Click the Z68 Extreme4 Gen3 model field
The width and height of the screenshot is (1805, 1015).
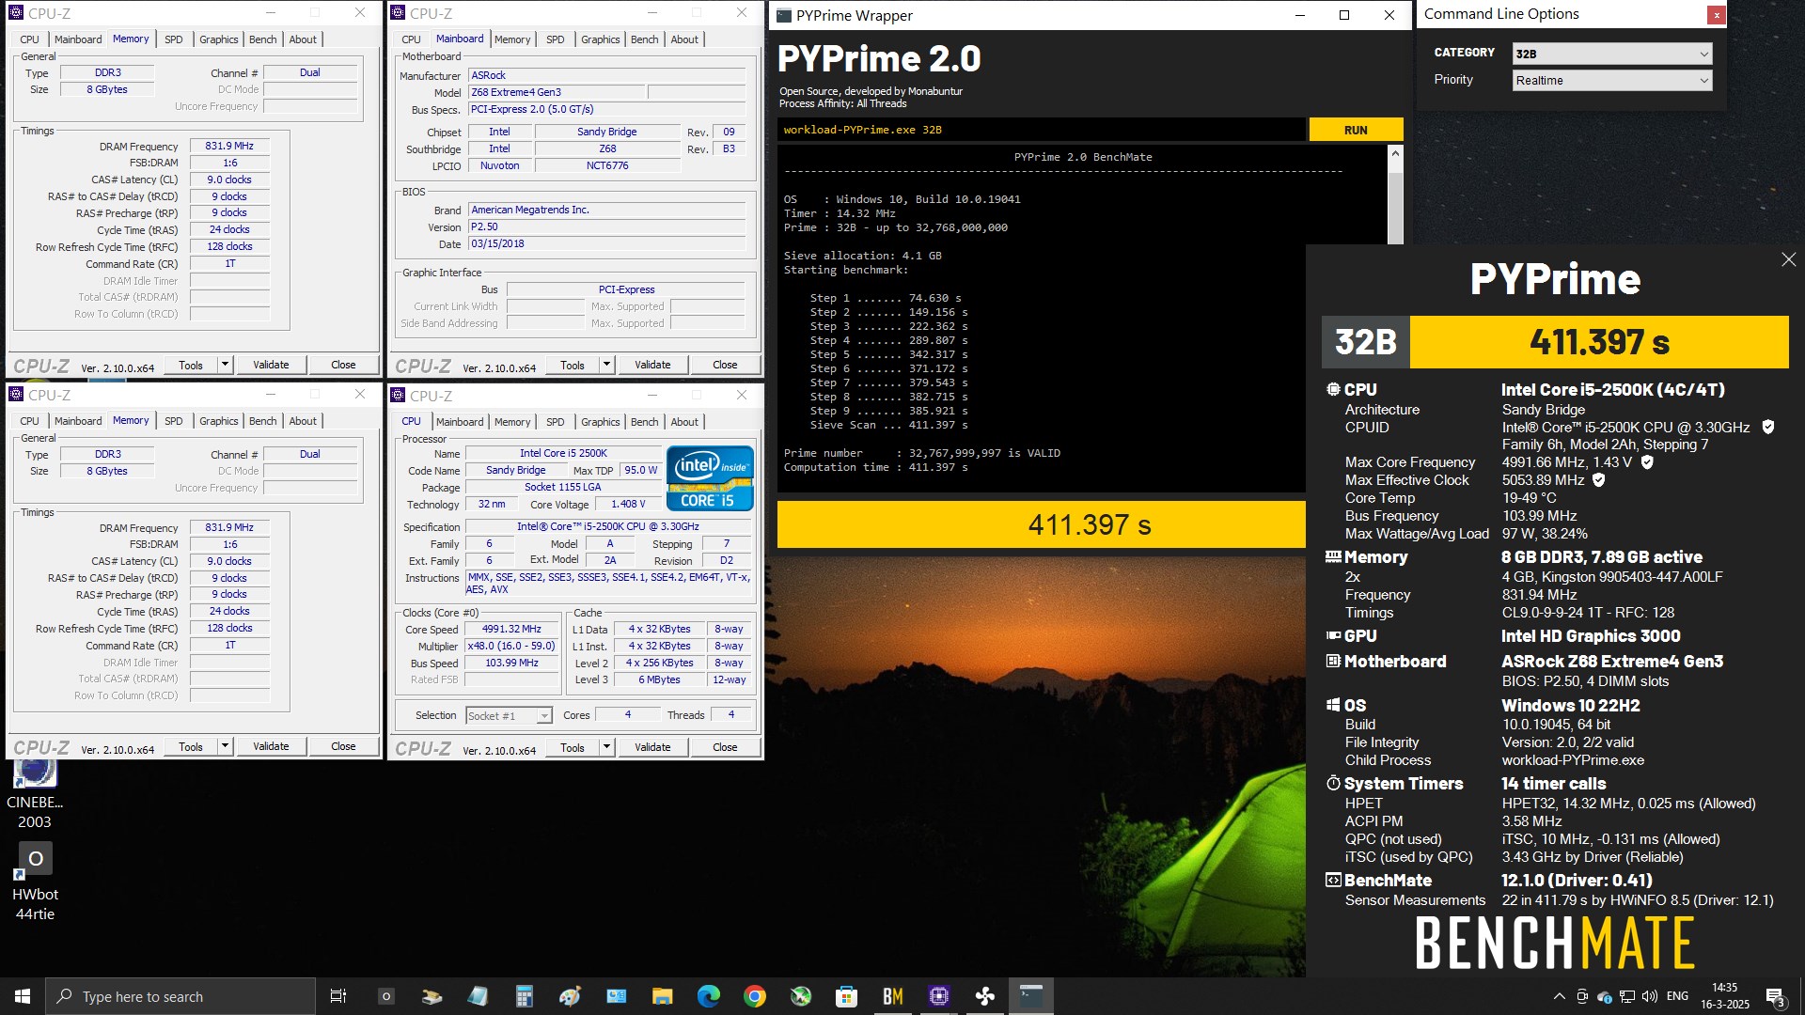coord(557,92)
